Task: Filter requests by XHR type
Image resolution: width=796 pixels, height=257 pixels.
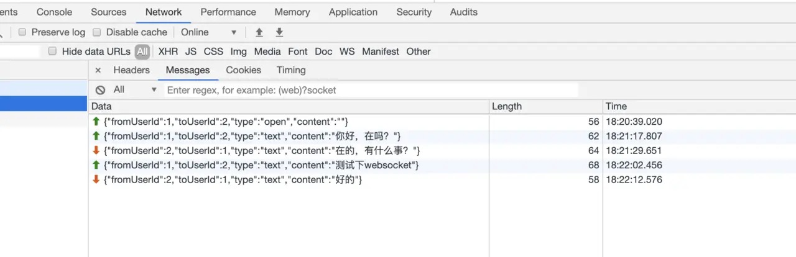Action: [x=168, y=52]
